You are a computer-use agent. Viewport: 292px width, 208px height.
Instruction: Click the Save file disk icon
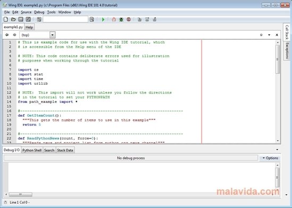(x=21, y=19)
